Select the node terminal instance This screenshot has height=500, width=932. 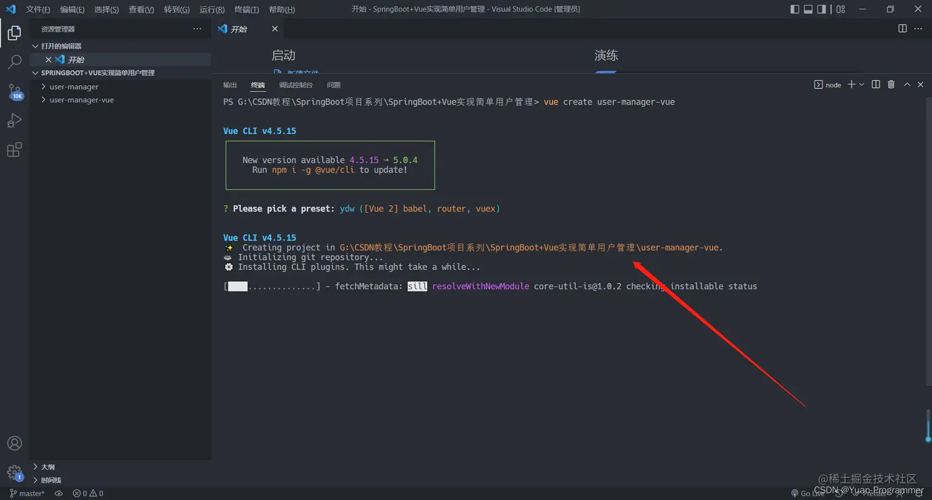click(828, 84)
